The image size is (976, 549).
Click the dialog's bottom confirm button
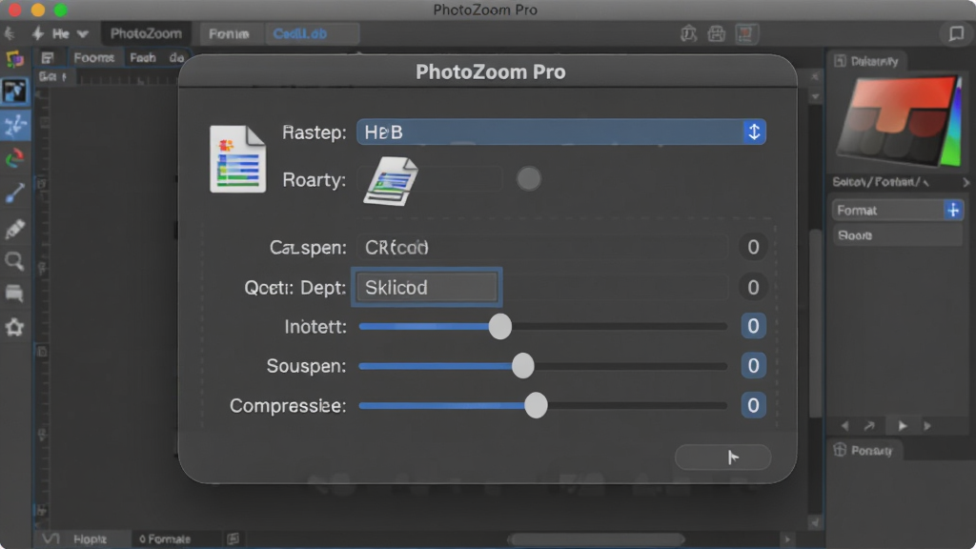coord(722,457)
